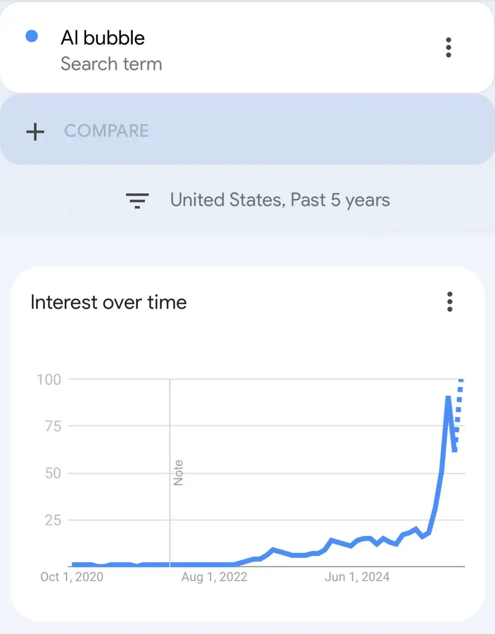
Task: Open the AI bubble search term options menu
Action: 448,48
